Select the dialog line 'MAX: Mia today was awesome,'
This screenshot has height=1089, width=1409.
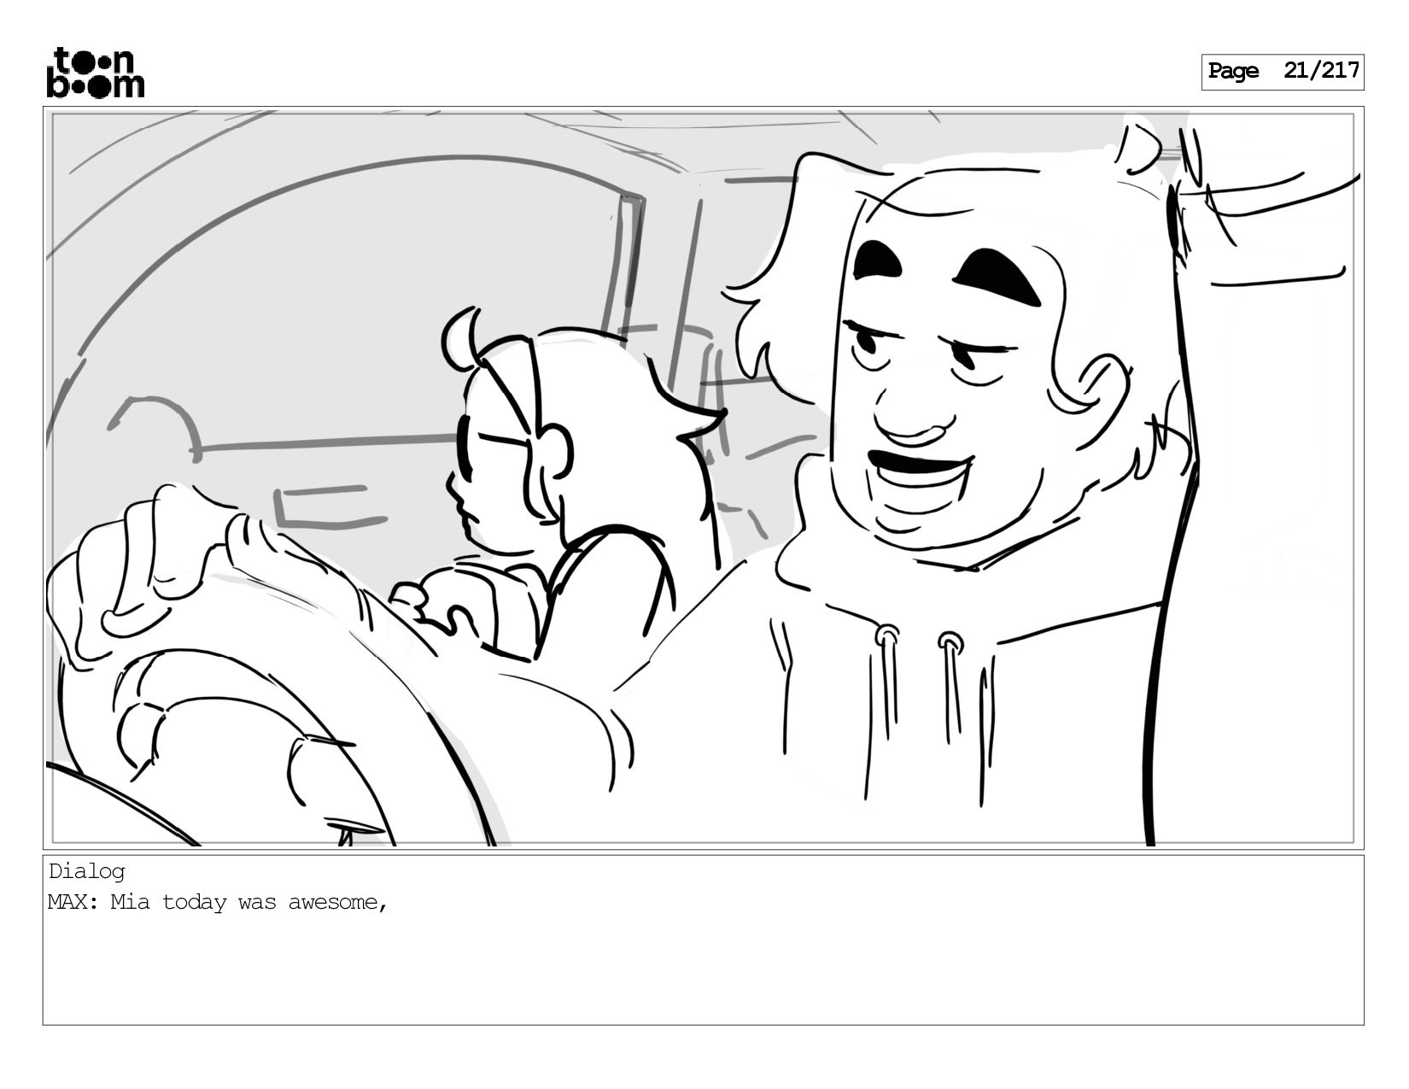pyautogui.click(x=219, y=903)
